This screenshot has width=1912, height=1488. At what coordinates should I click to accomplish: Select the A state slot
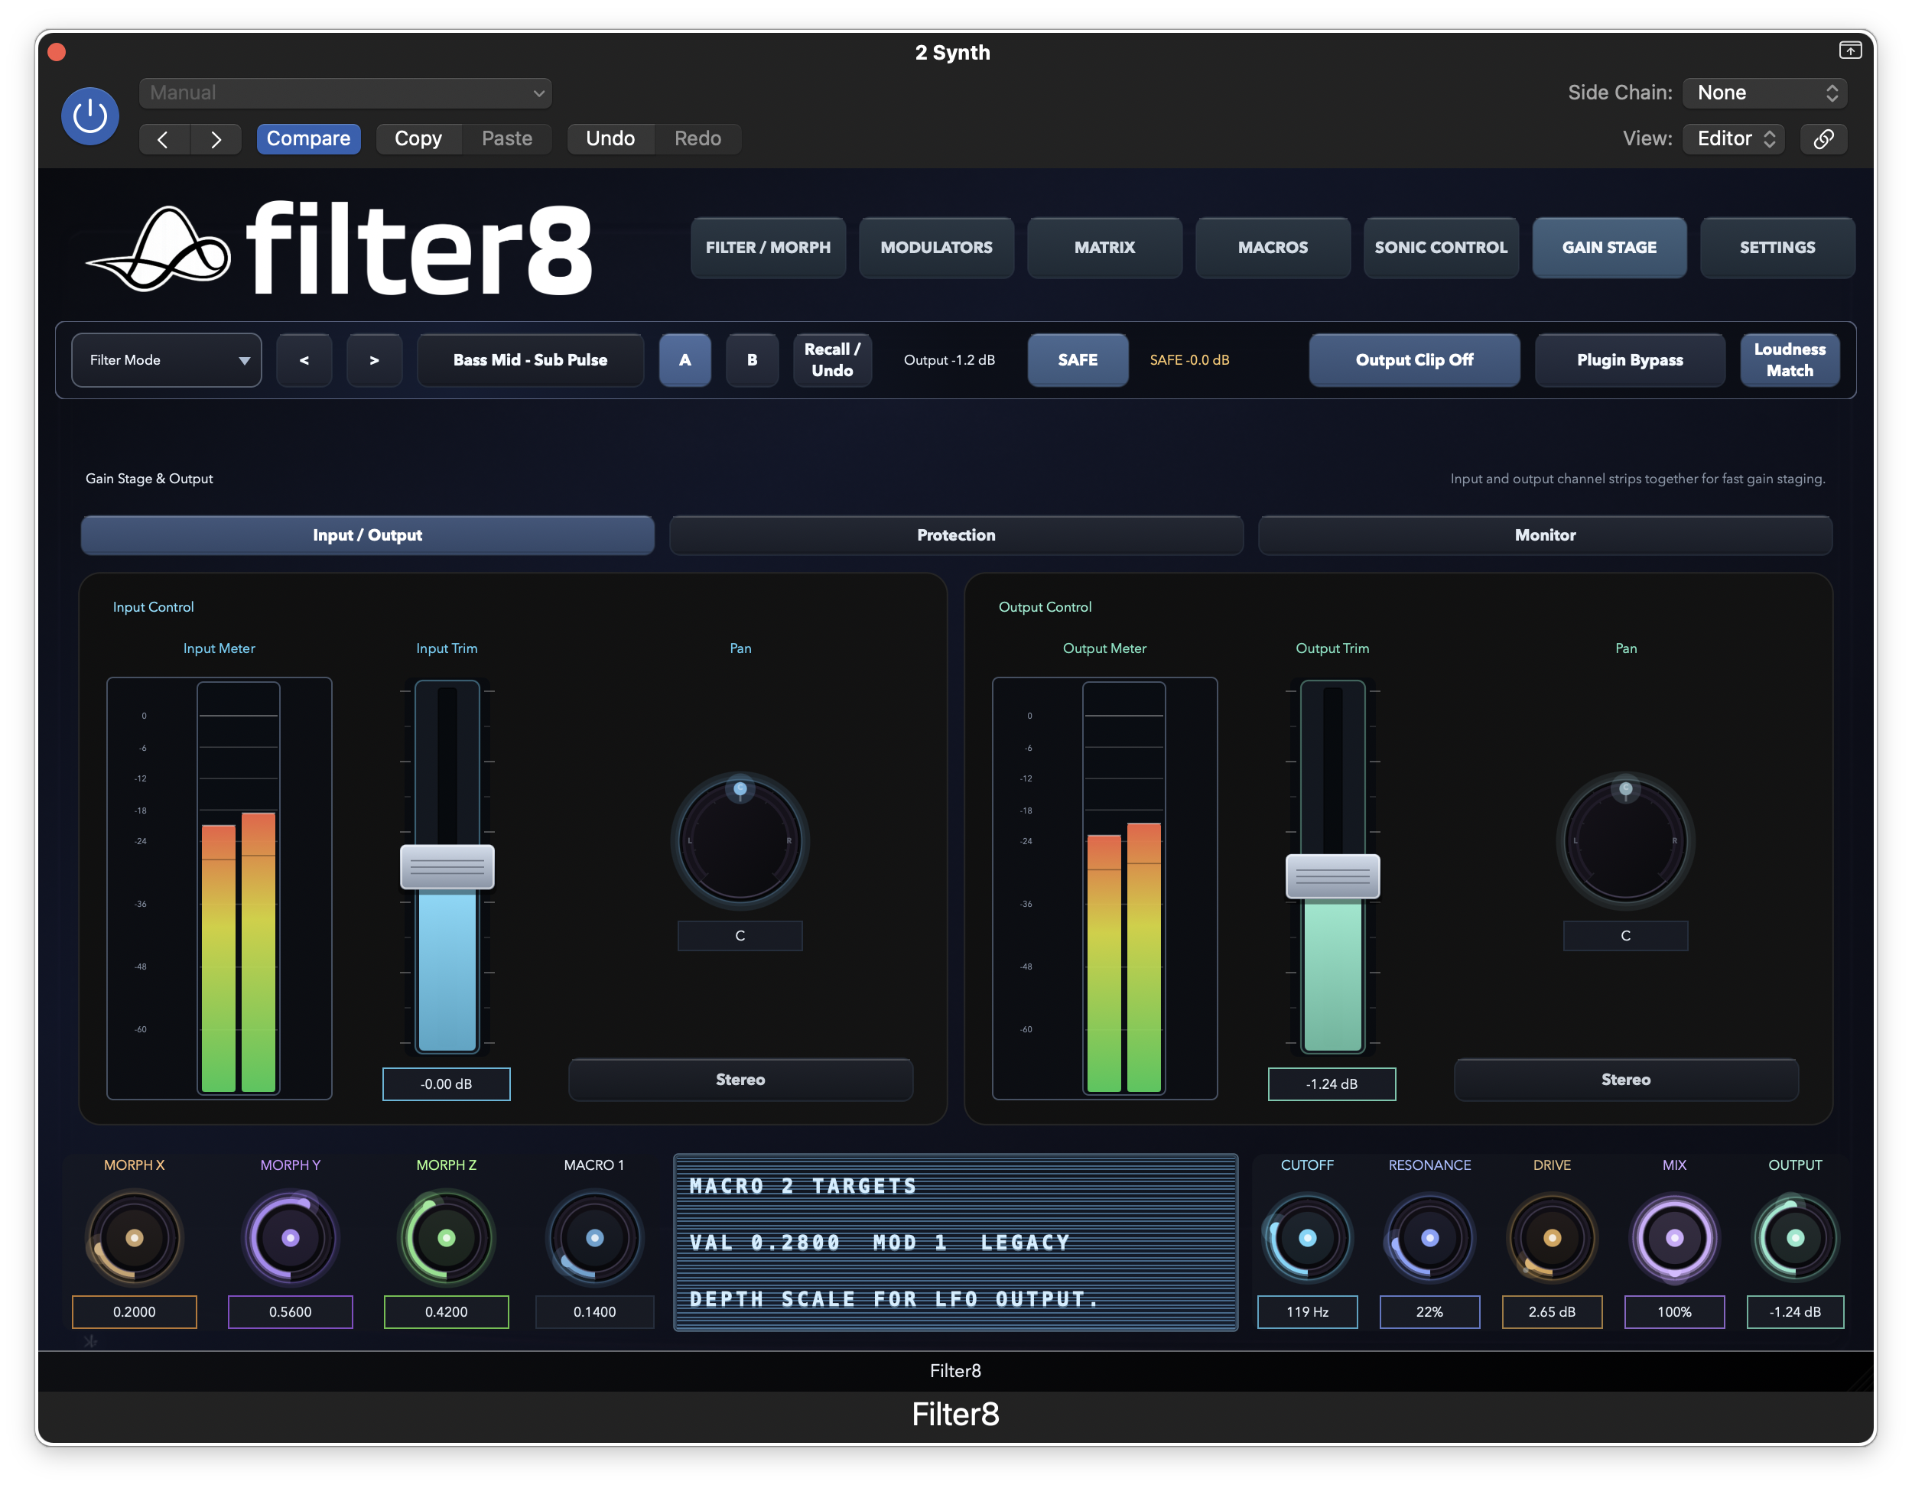coord(684,359)
